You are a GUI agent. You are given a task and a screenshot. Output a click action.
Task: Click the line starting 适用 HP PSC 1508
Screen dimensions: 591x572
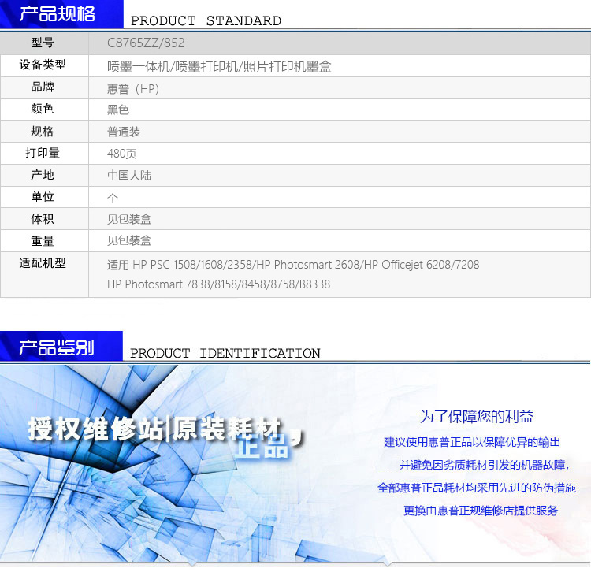(293, 265)
